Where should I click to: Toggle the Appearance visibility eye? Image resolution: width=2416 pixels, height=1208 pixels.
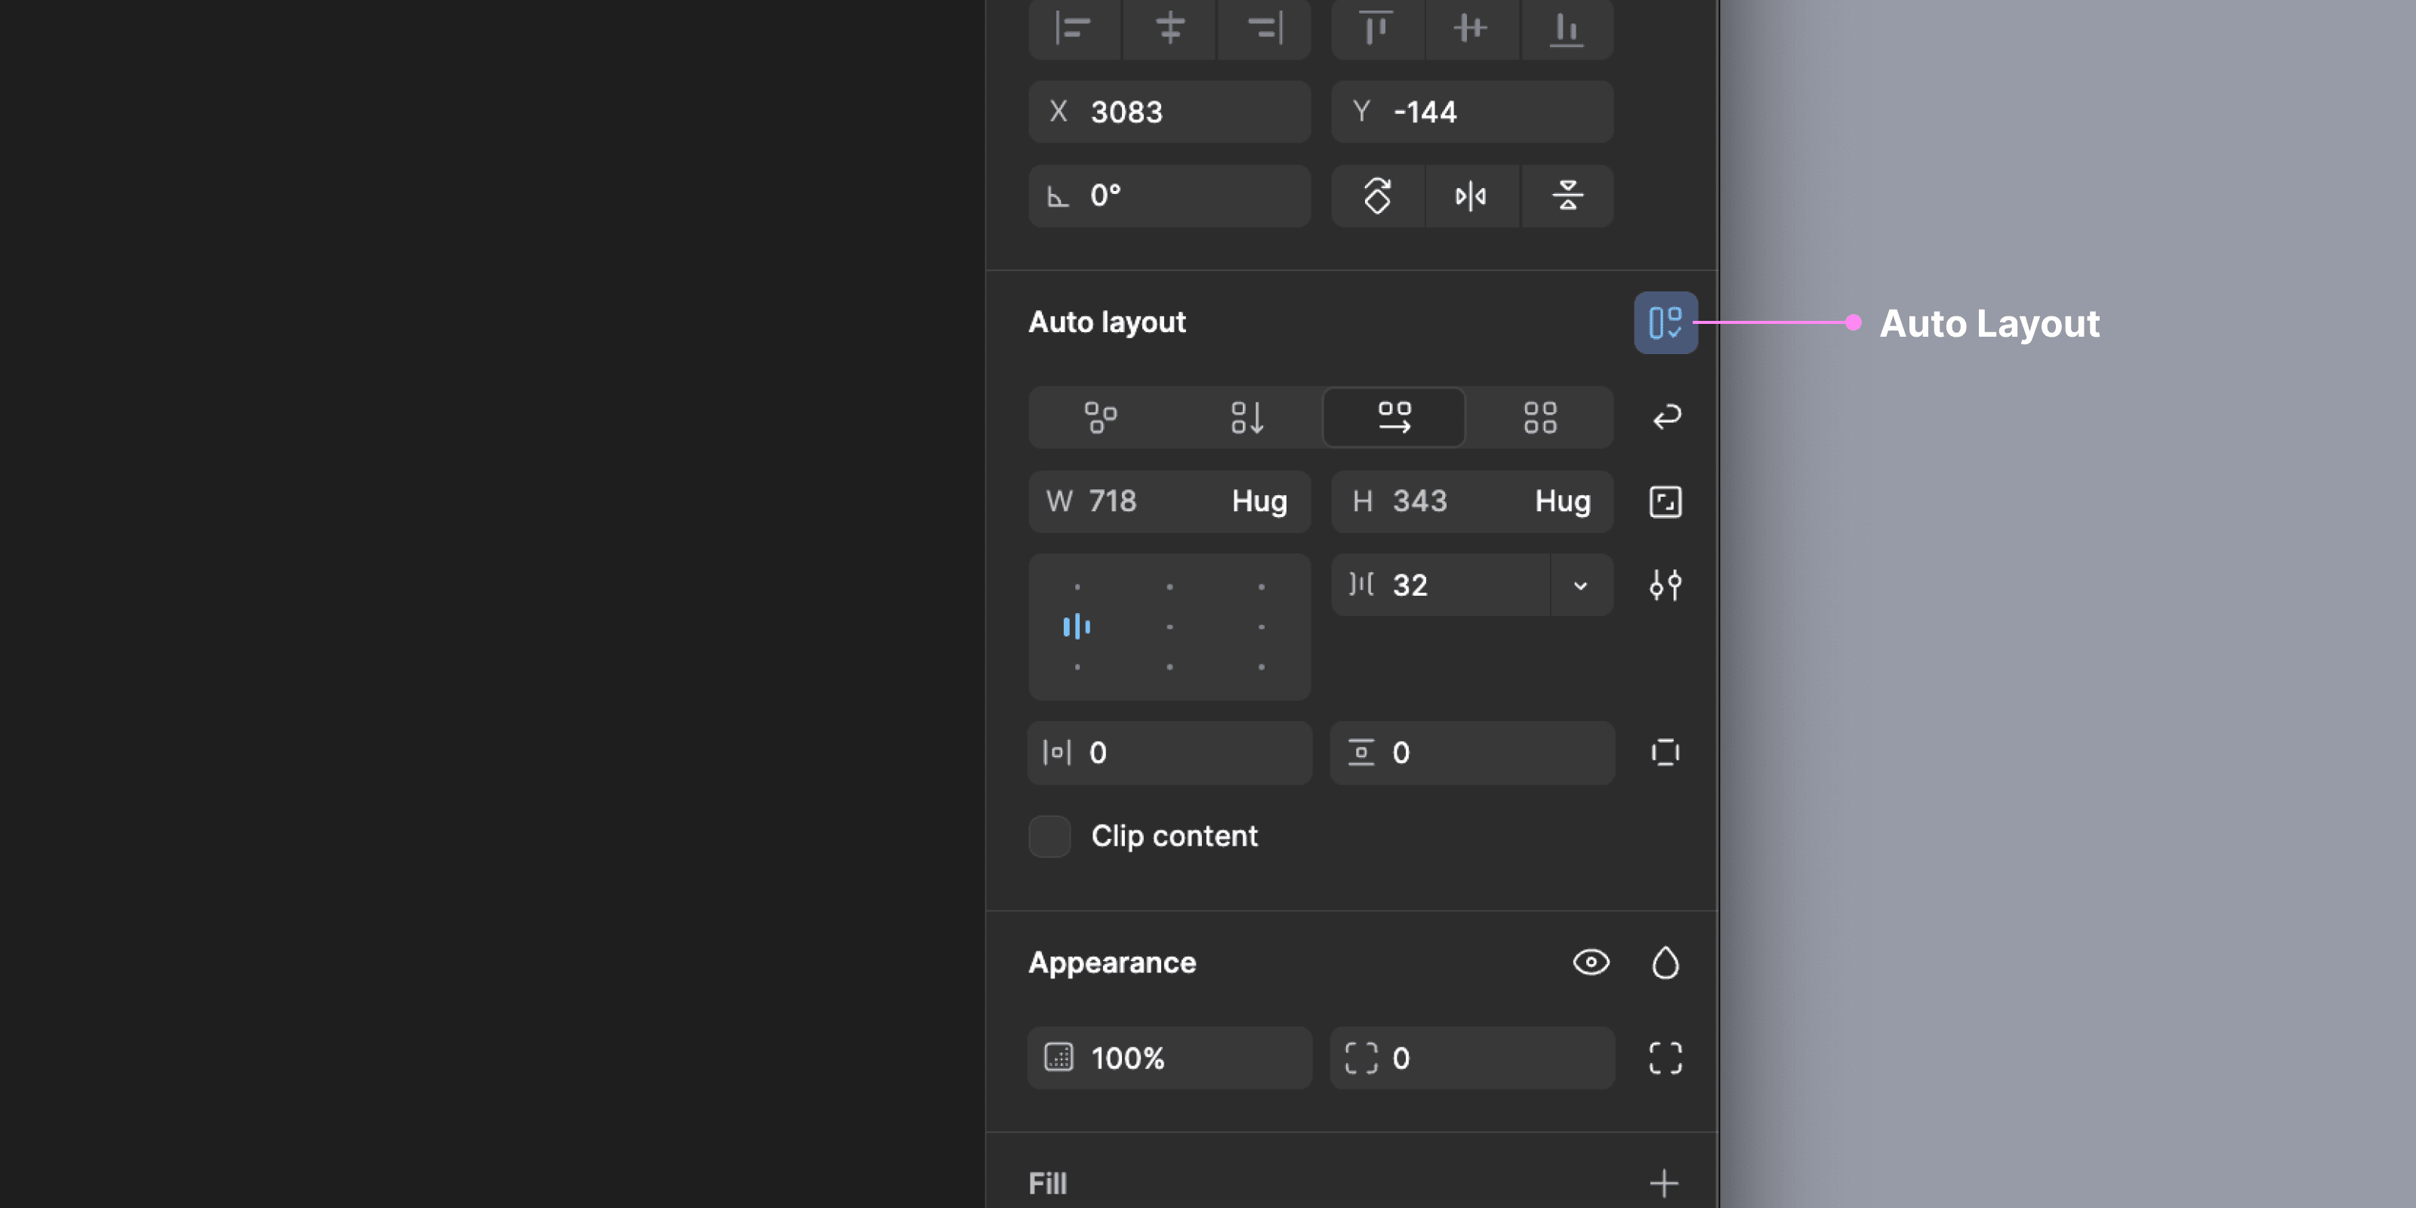tap(1591, 963)
